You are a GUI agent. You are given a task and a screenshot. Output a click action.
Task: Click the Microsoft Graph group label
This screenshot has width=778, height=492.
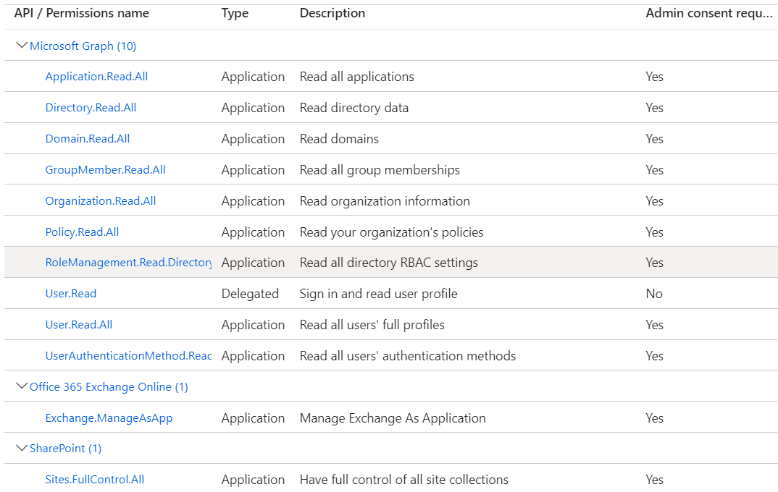83,45
